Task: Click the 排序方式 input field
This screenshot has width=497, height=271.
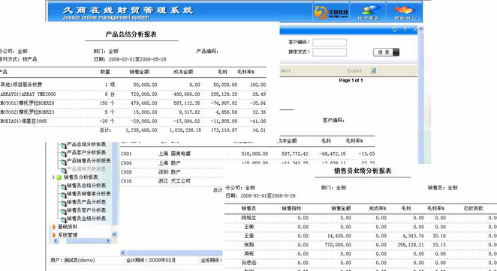Action: click(330, 52)
